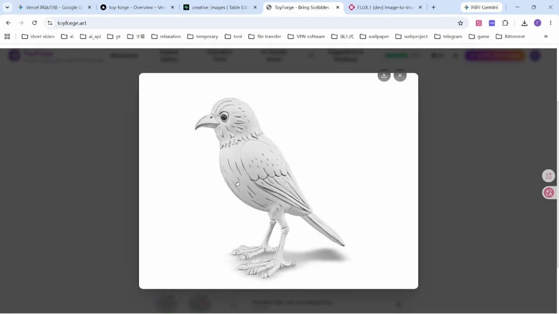Show more bookmarks with the double chevron
559x314 pixels.
coord(546,37)
